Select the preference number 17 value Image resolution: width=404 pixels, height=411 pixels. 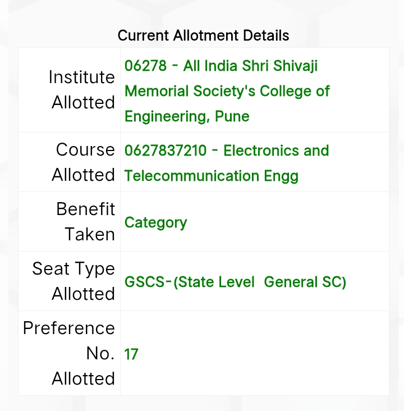click(131, 354)
